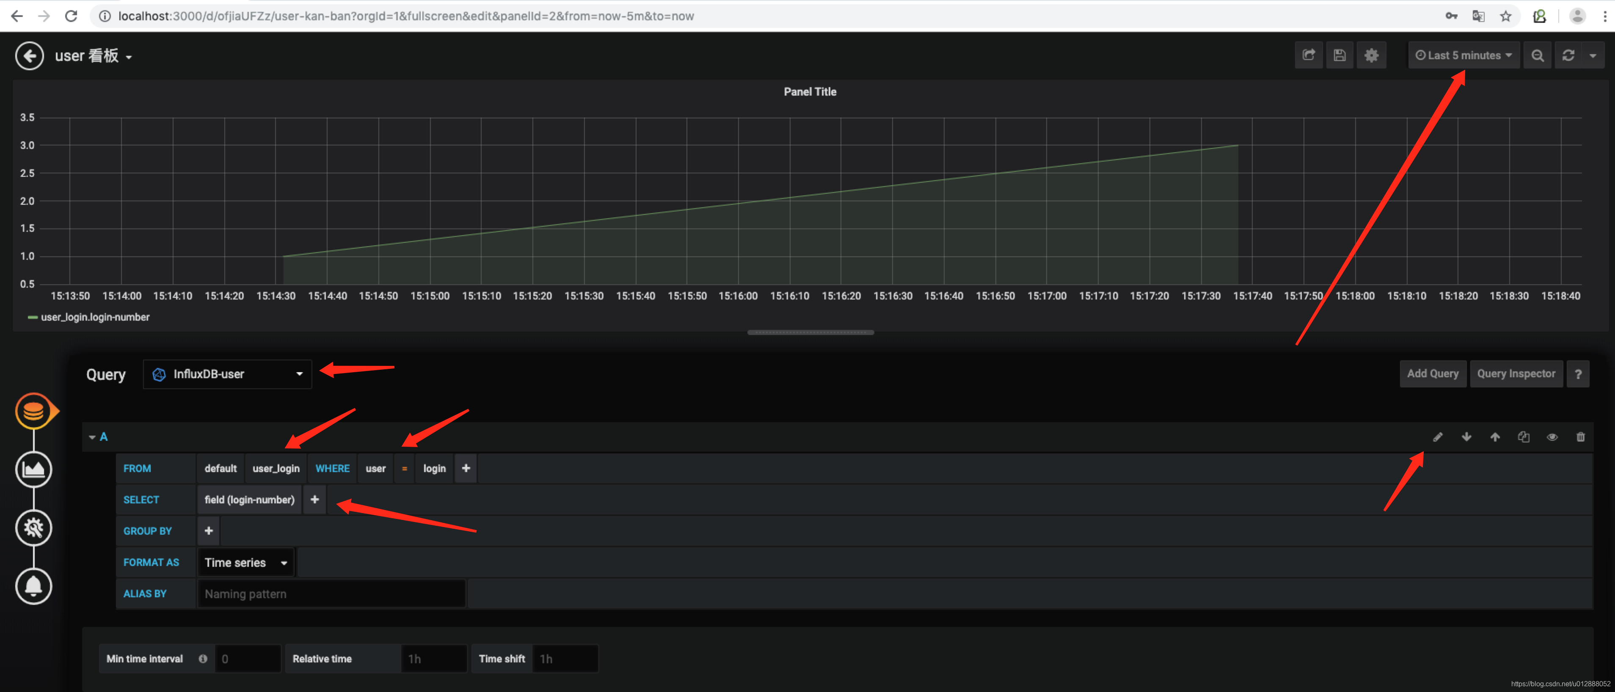Image resolution: width=1615 pixels, height=692 pixels.
Task: Go back in the browser
Action: (17, 16)
